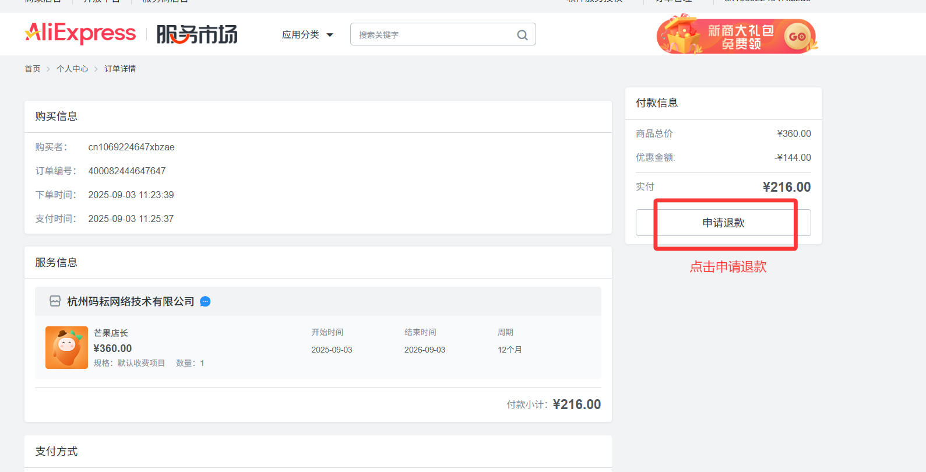Click the 服务市场 logo
The width and height of the screenshot is (926, 472).
point(197,34)
